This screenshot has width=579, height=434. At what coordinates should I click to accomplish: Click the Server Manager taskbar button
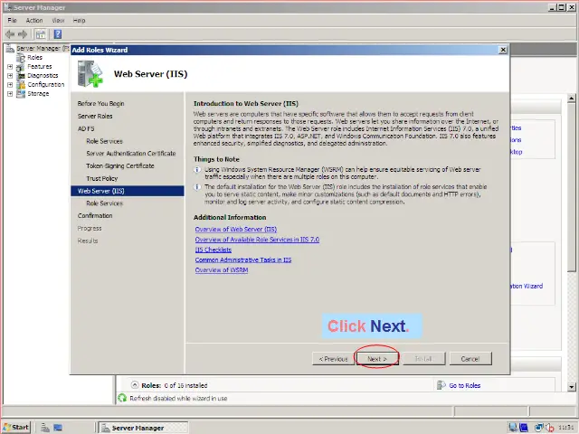[x=143, y=428]
